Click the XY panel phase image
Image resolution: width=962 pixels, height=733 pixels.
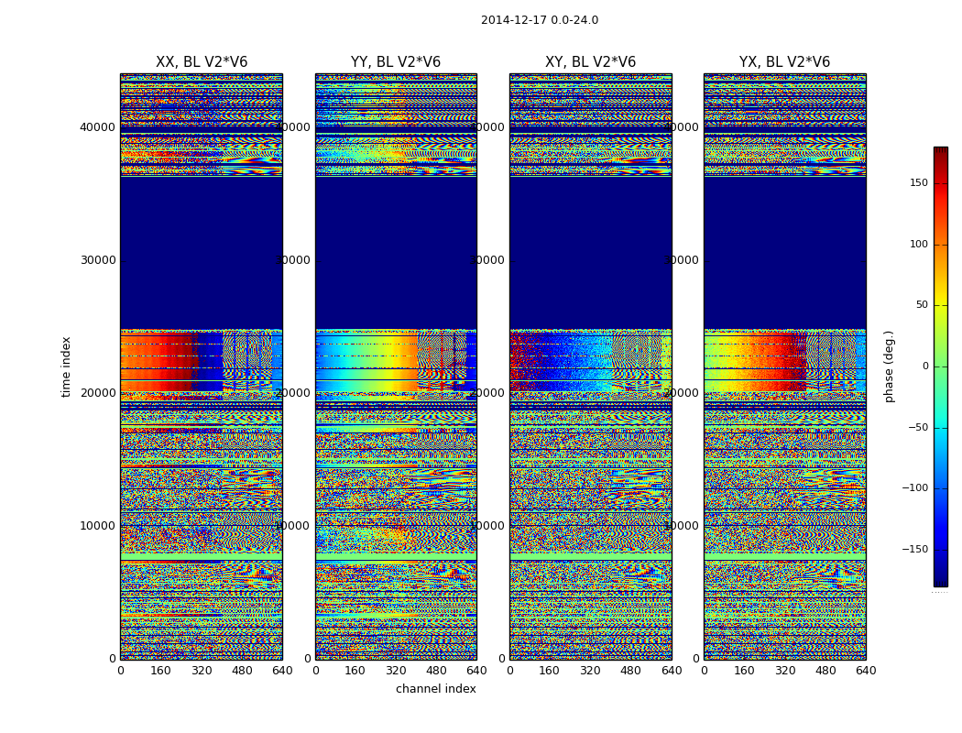(x=590, y=366)
